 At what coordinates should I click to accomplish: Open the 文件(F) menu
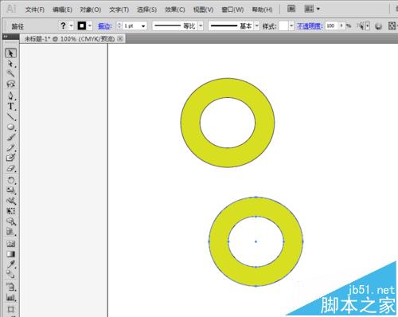click(35, 10)
